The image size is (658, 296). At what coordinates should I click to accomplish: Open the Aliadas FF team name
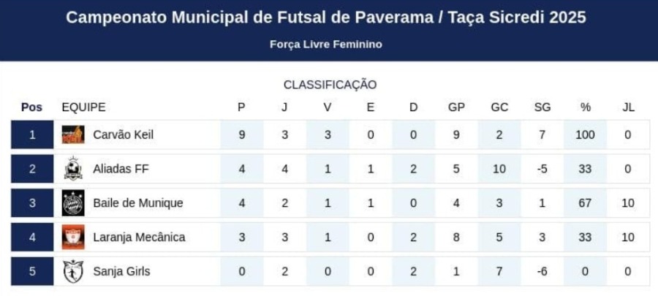pyautogui.click(x=121, y=169)
